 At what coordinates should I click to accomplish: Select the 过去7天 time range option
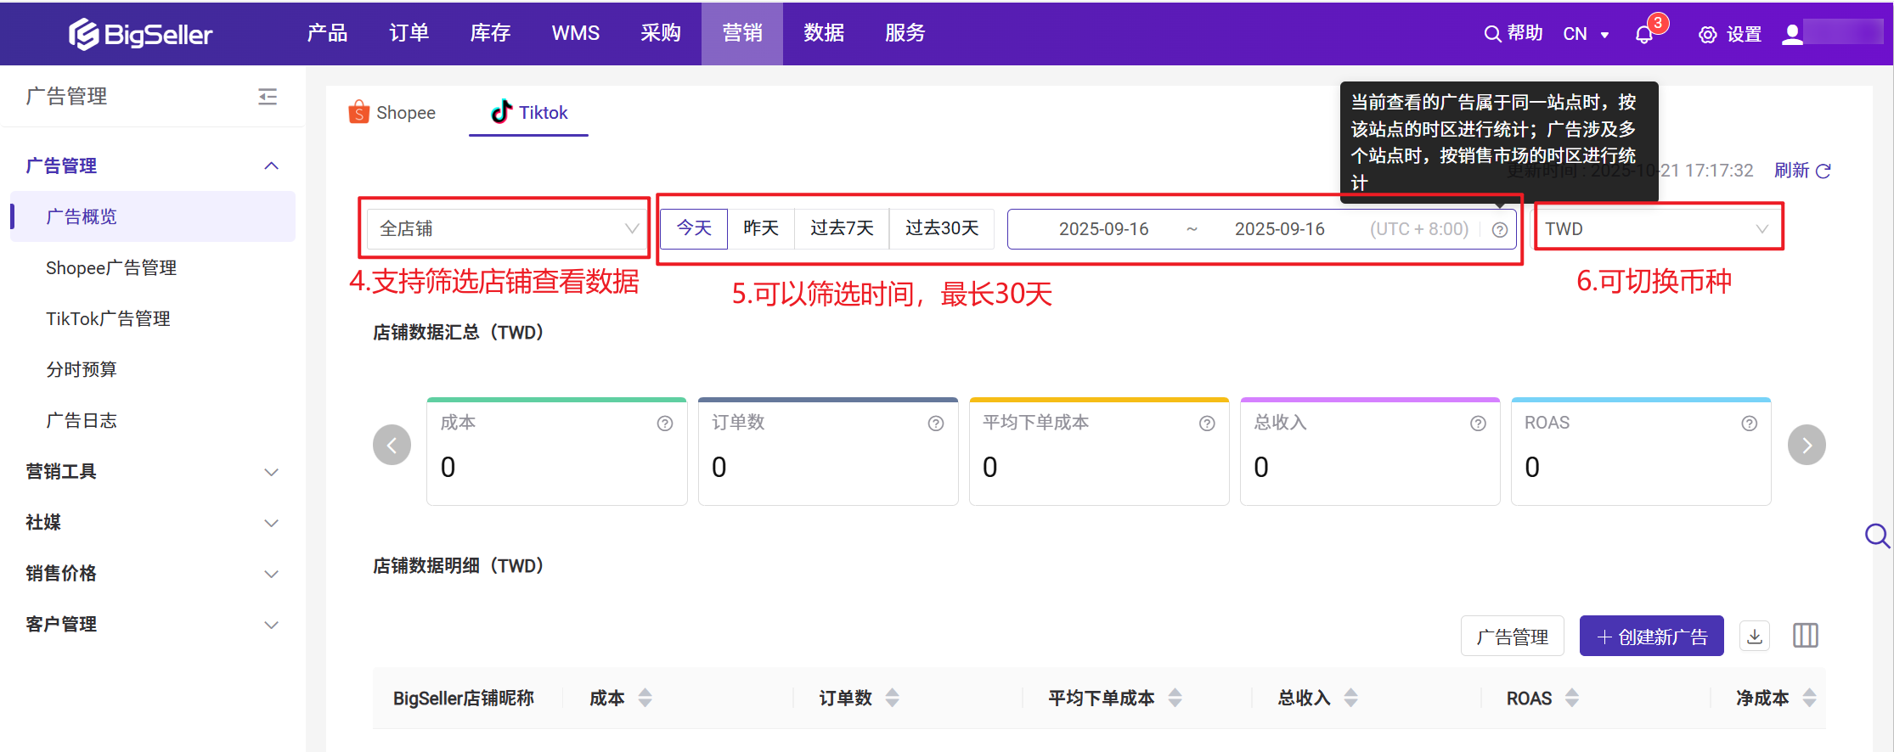(841, 228)
